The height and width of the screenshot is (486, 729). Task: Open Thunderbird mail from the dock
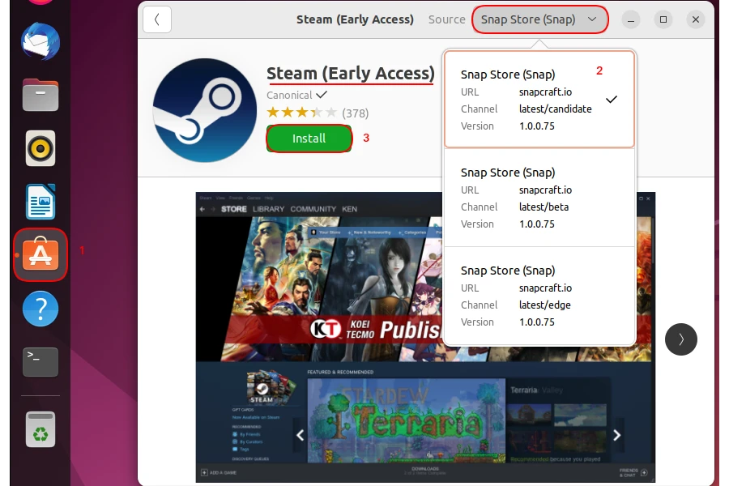click(40, 42)
